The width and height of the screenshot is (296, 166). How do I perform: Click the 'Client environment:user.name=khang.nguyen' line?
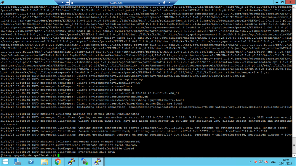pos(74,97)
